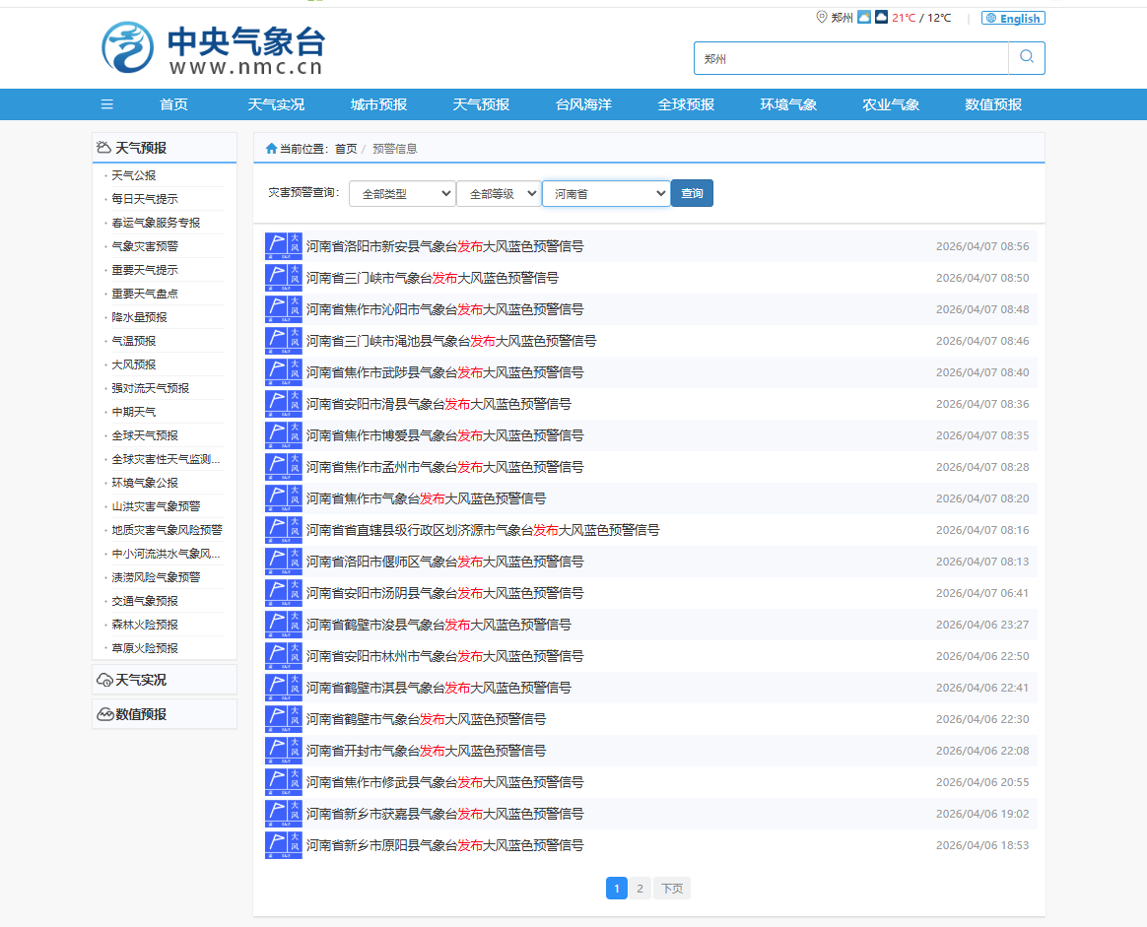
Task: Open 台风海洋 in the navigation bar
Action: tap(583, 104)
